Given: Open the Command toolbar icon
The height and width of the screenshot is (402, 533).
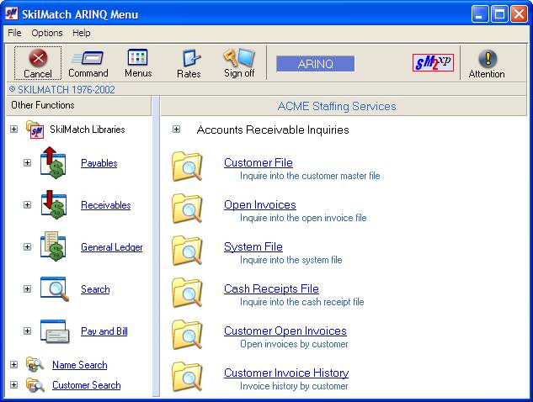Looking at the screenshot, I should point(88,58).
